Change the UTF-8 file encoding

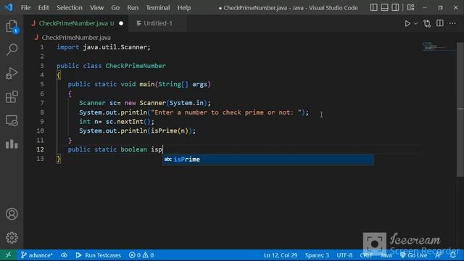(x=344, y=255)
